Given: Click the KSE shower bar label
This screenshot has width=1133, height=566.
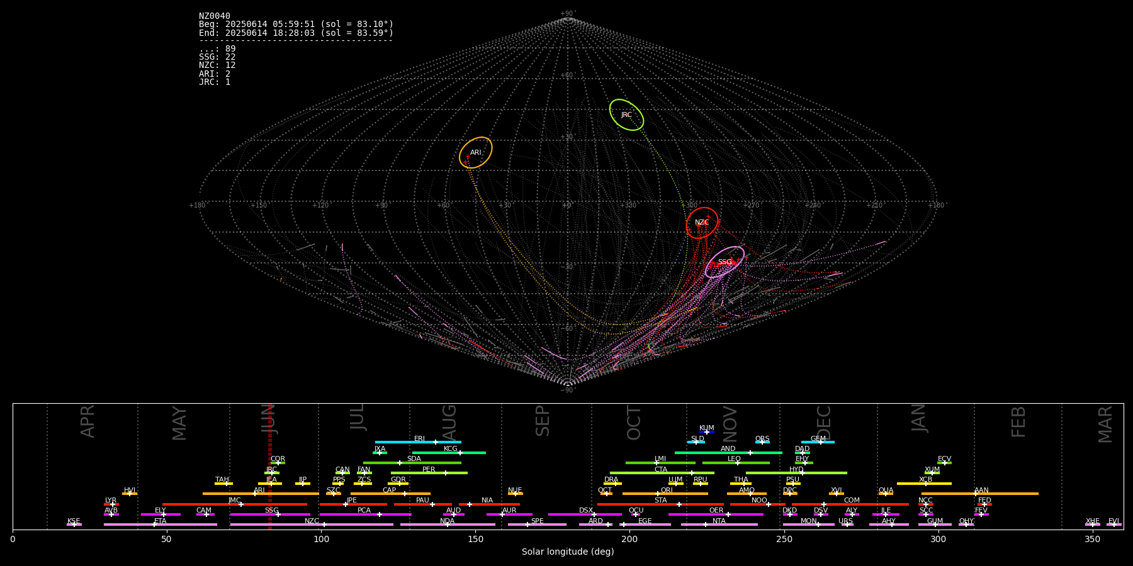Looking at the screenshot, I should pyautogui.click(x=74, y=521).
